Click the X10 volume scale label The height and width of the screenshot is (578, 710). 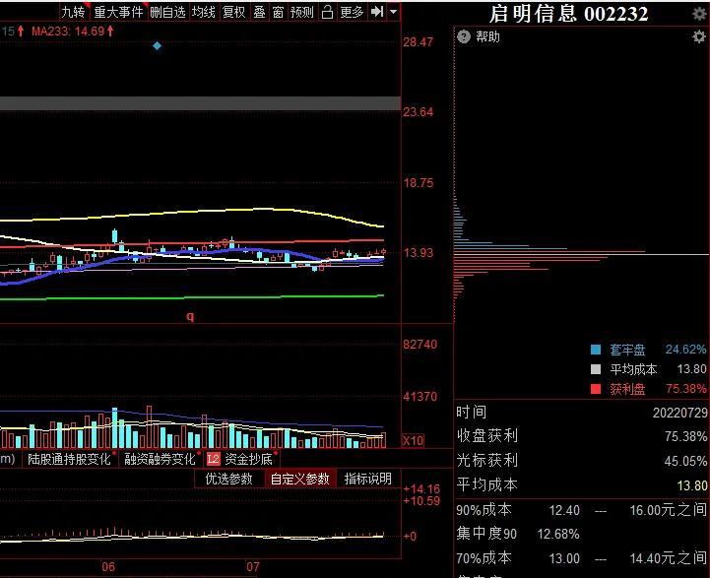coord(413,440)
